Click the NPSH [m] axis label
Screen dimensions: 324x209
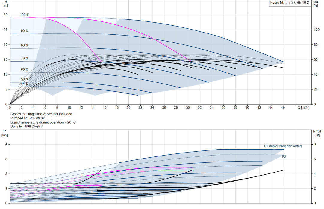[x=318, y=133]
